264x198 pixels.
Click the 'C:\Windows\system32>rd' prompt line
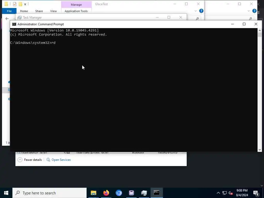33,43
